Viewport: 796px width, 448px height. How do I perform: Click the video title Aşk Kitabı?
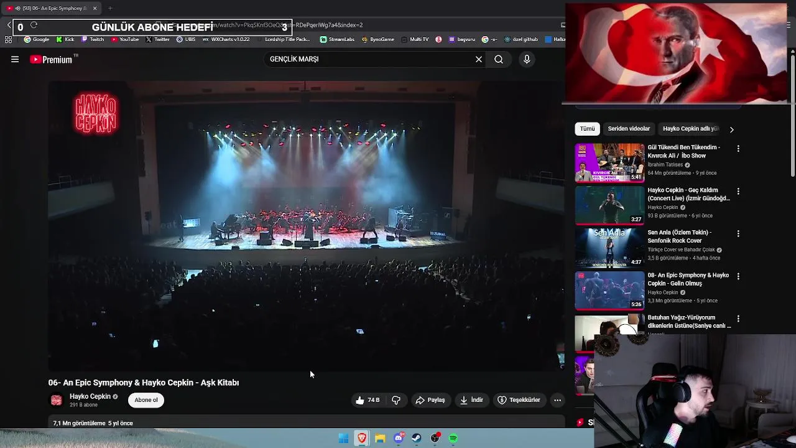coord(144,383)
